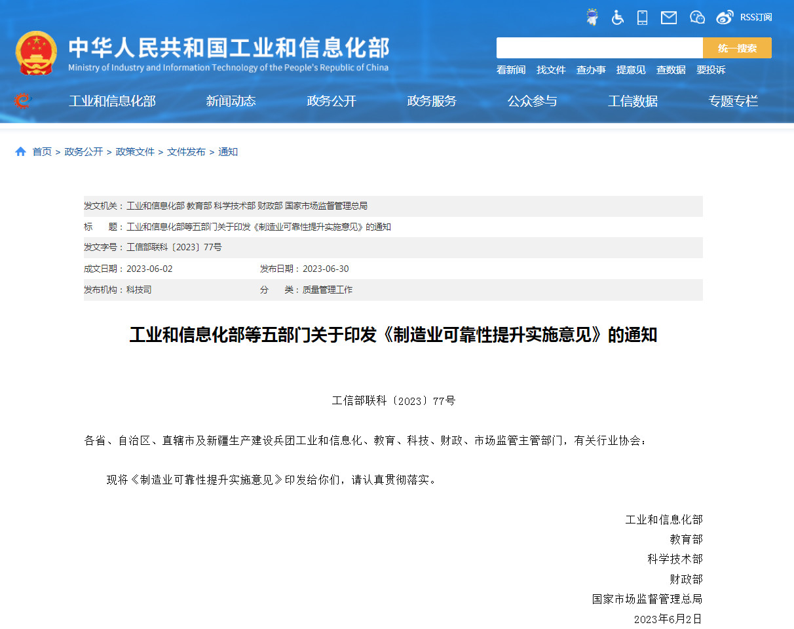The width and height of the screenshot is (794, 629).
Task: Click 财政部 in the signature block
Action: click(686, 579)
